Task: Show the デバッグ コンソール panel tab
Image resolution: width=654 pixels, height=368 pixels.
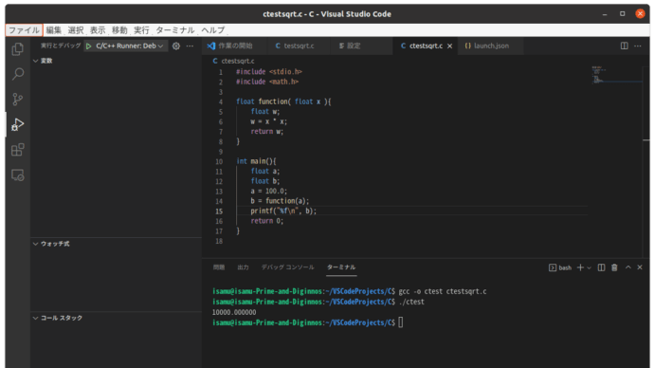Action: tap(287, 267)
